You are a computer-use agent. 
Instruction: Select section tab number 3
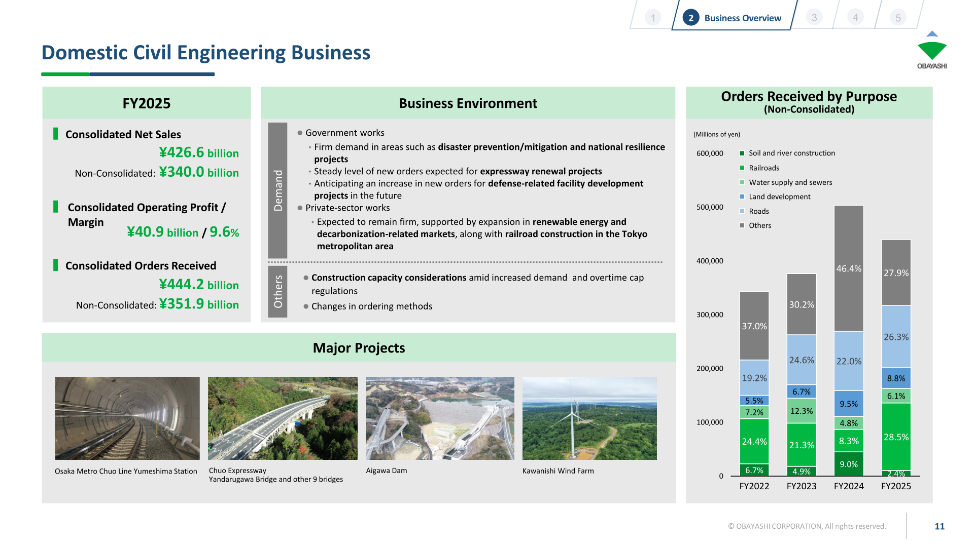pyautogui.click(x=814, y=17)
